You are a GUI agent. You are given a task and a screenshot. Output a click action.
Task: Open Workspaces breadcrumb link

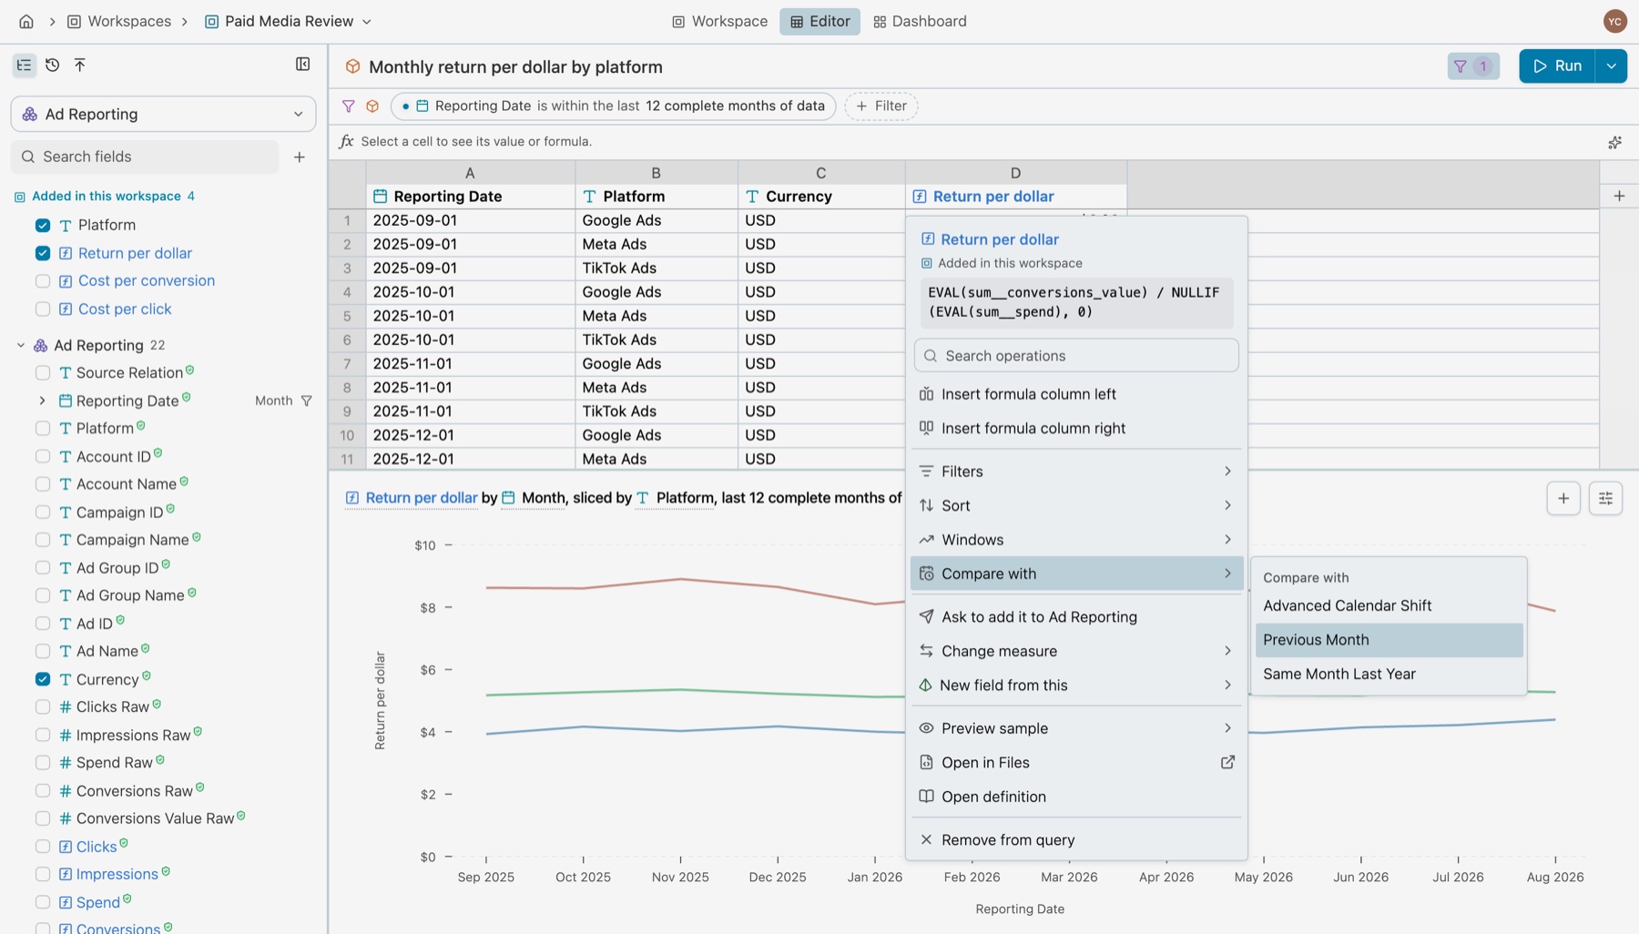point(119,21)
